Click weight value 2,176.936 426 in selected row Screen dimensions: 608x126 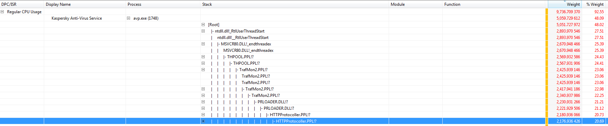pyautogui.click(x=568, y=121)
